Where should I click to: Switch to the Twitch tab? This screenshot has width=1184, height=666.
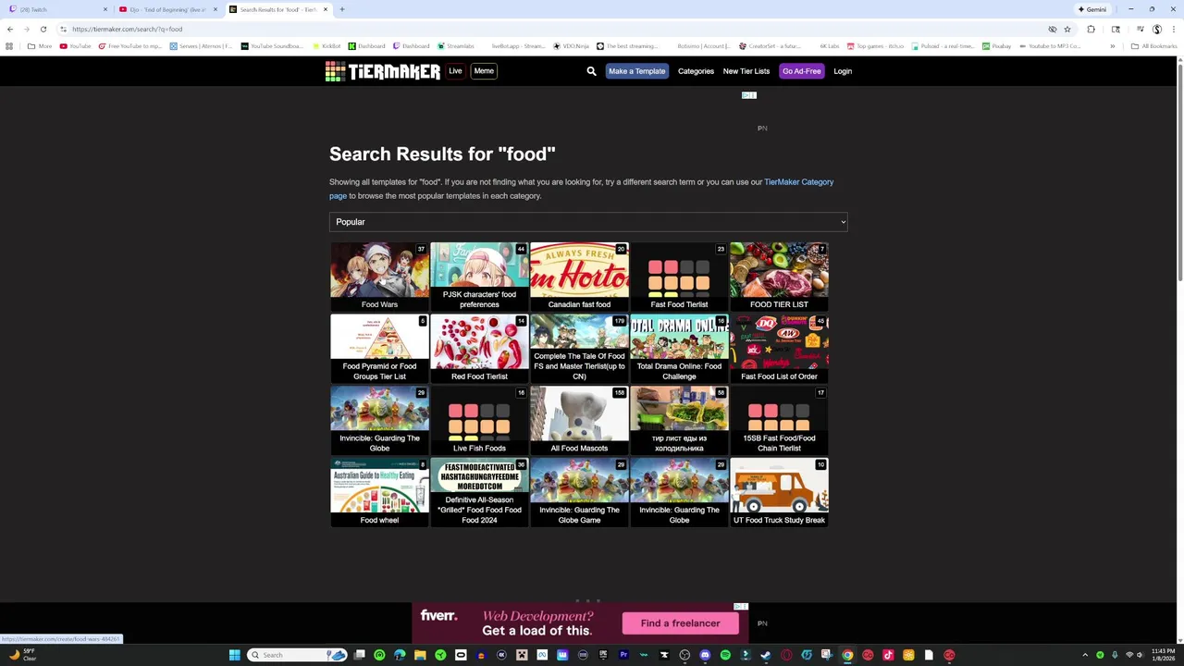tap(55, 9)
